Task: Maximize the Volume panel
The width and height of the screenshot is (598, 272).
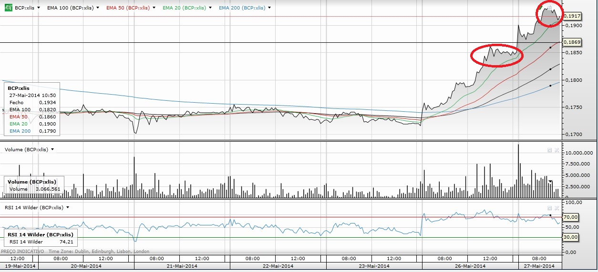Action: [x=549, y=150]
